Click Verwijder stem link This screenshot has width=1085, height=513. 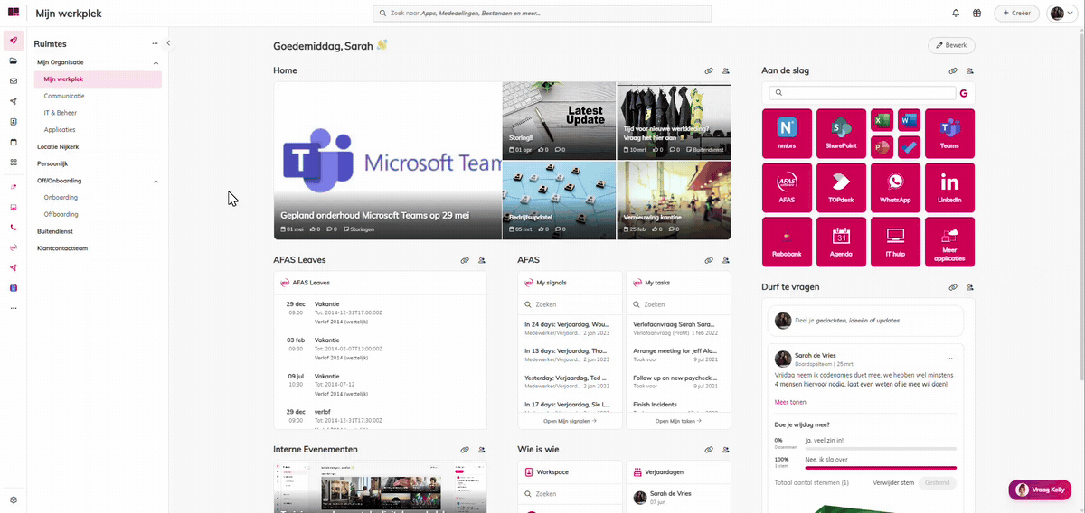point(892,483)
